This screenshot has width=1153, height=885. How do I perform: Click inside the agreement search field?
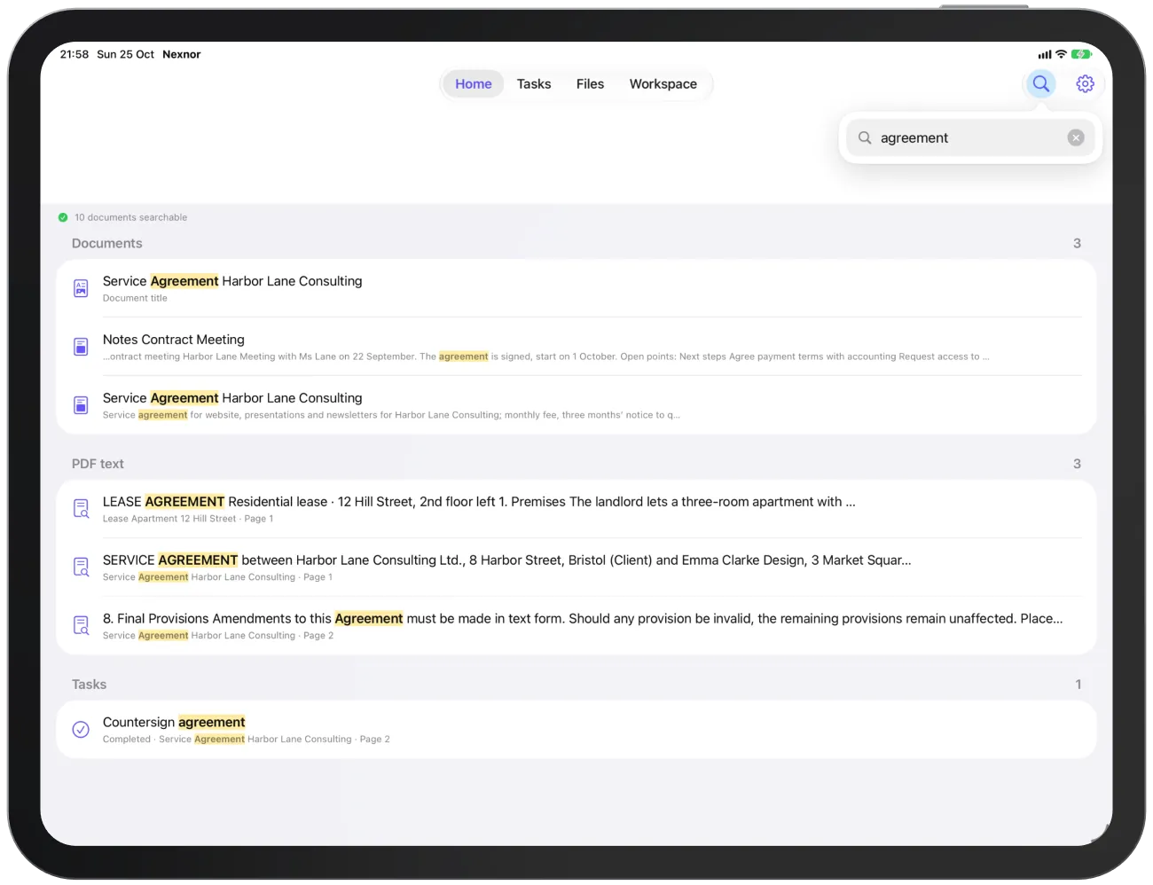970,137
